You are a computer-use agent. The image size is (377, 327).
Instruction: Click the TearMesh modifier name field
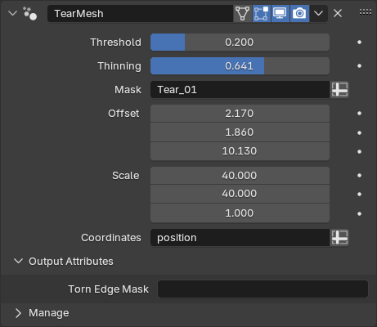(140, 13)
